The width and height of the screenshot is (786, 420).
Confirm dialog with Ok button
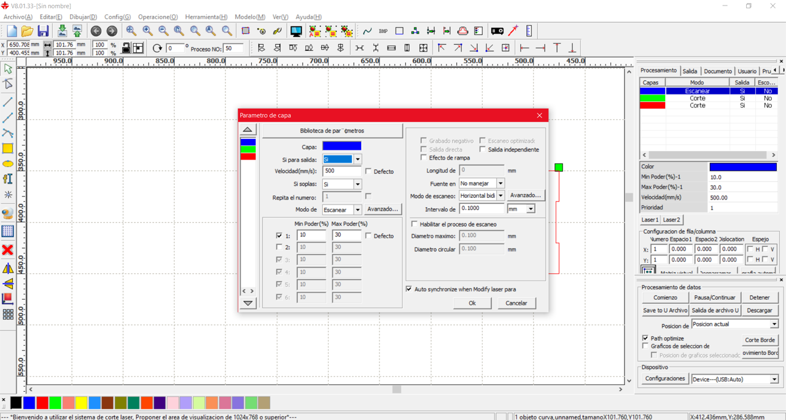472,303
